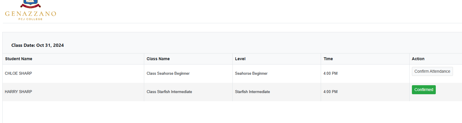462x123 pixels.
Task: Select the Action column header
Action: click(418, 59)
